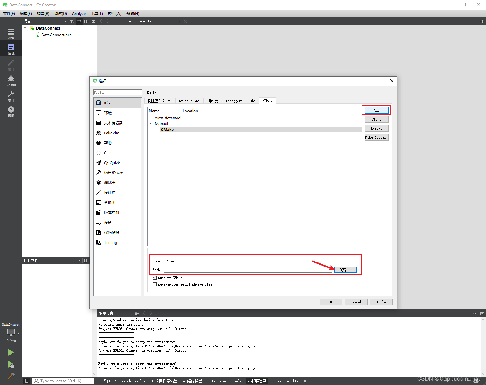Screen dimensions: 486x385
Task: Toggle link-with-editor in the project panel
Action: click(79, 21)
